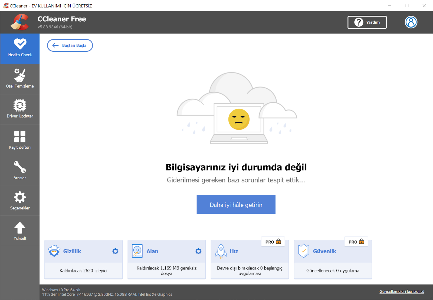Click the Hız rocket icon
The image size is (433, 300).
pos(221,251)
